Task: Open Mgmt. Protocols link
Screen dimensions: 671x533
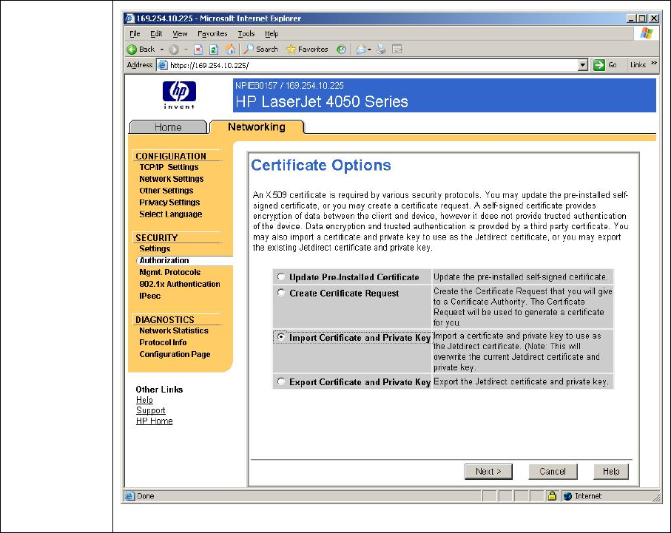Action: (x=169, y=272)
